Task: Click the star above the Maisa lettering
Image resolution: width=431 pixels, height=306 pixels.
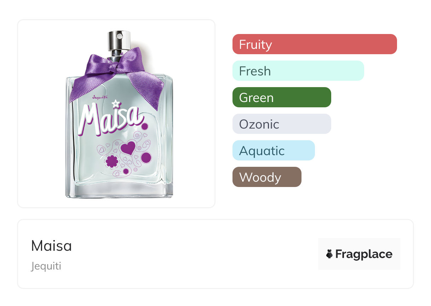Action: pos(115,103)
